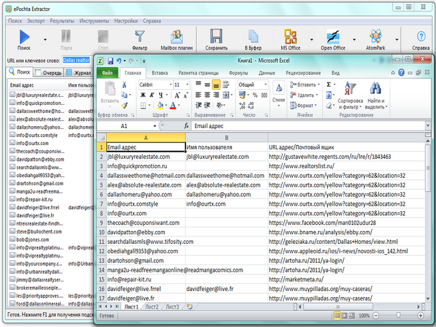Switch to Normal view in status bar

(337, 315)
